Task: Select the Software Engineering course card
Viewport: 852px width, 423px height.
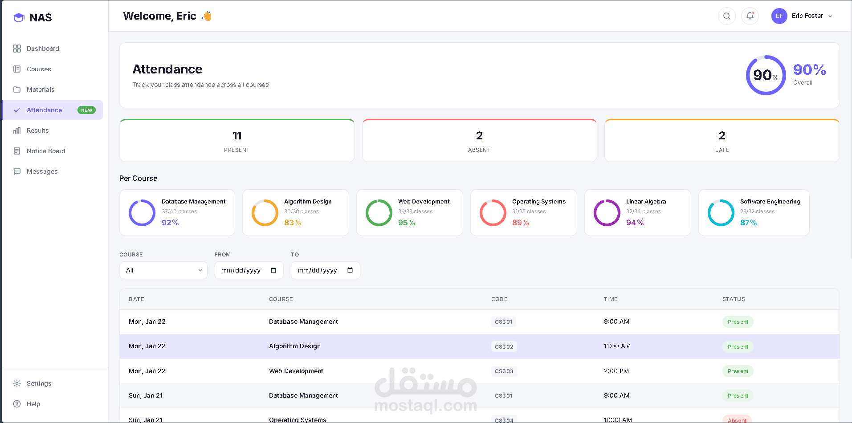Action: click(754, 213)
